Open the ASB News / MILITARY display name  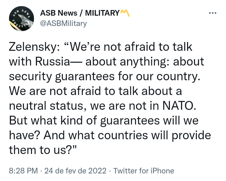coord(80,13)
